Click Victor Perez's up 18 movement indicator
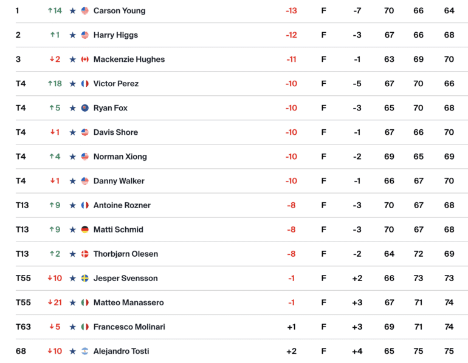Viewport: 468px width, 363px height. (x=55, y=83)
